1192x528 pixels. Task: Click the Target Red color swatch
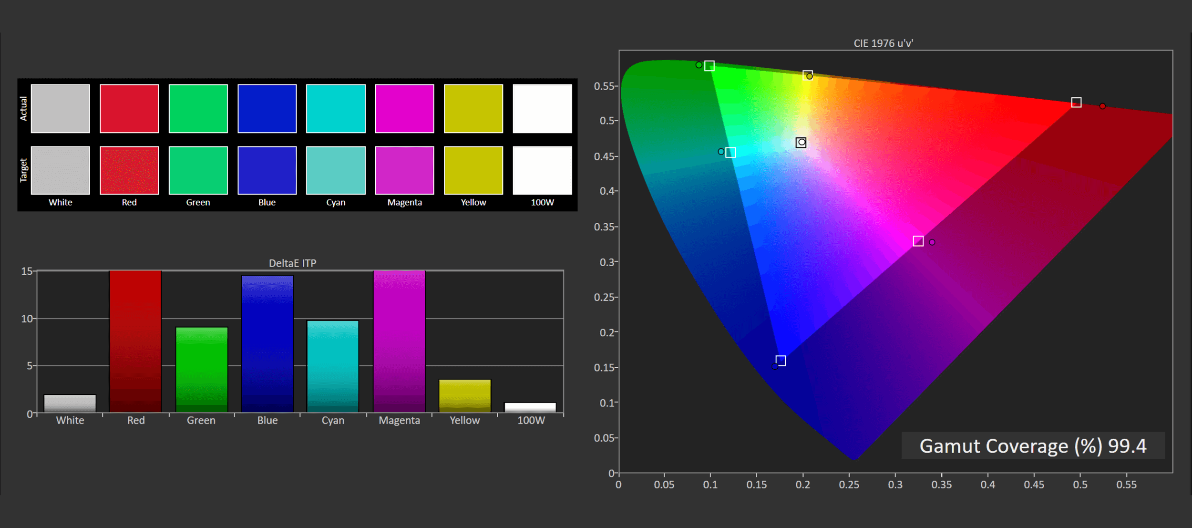(129, 170)
